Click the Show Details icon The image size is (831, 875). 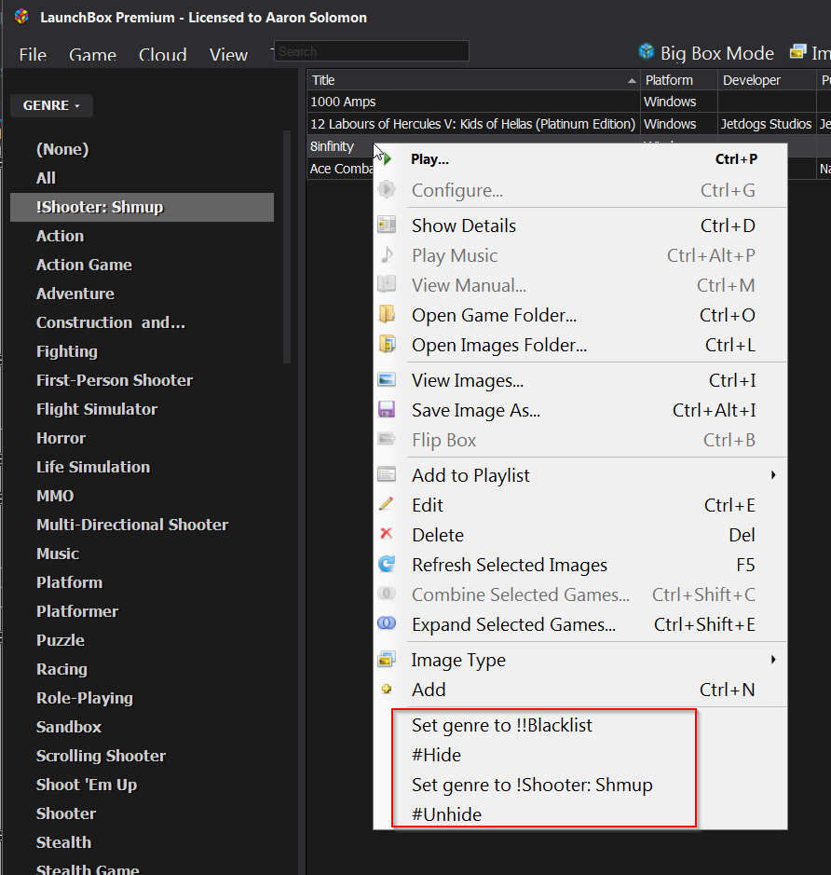point(387,225)
